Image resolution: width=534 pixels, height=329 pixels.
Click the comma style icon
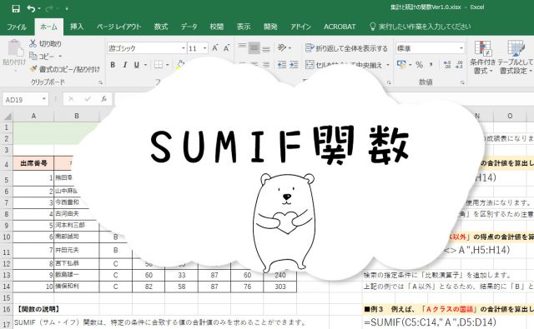point(431,65)
